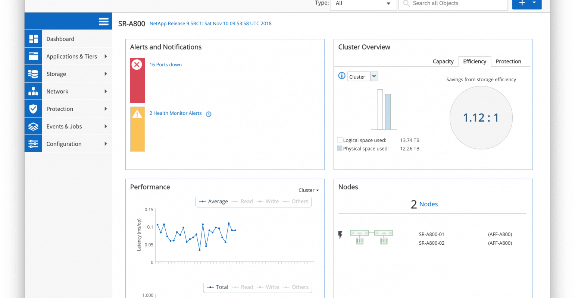Click the 1.12 : 1 savings circle
Image resolution: width=575 pixels, height=298 pixels.
click(x=481, y=118)
